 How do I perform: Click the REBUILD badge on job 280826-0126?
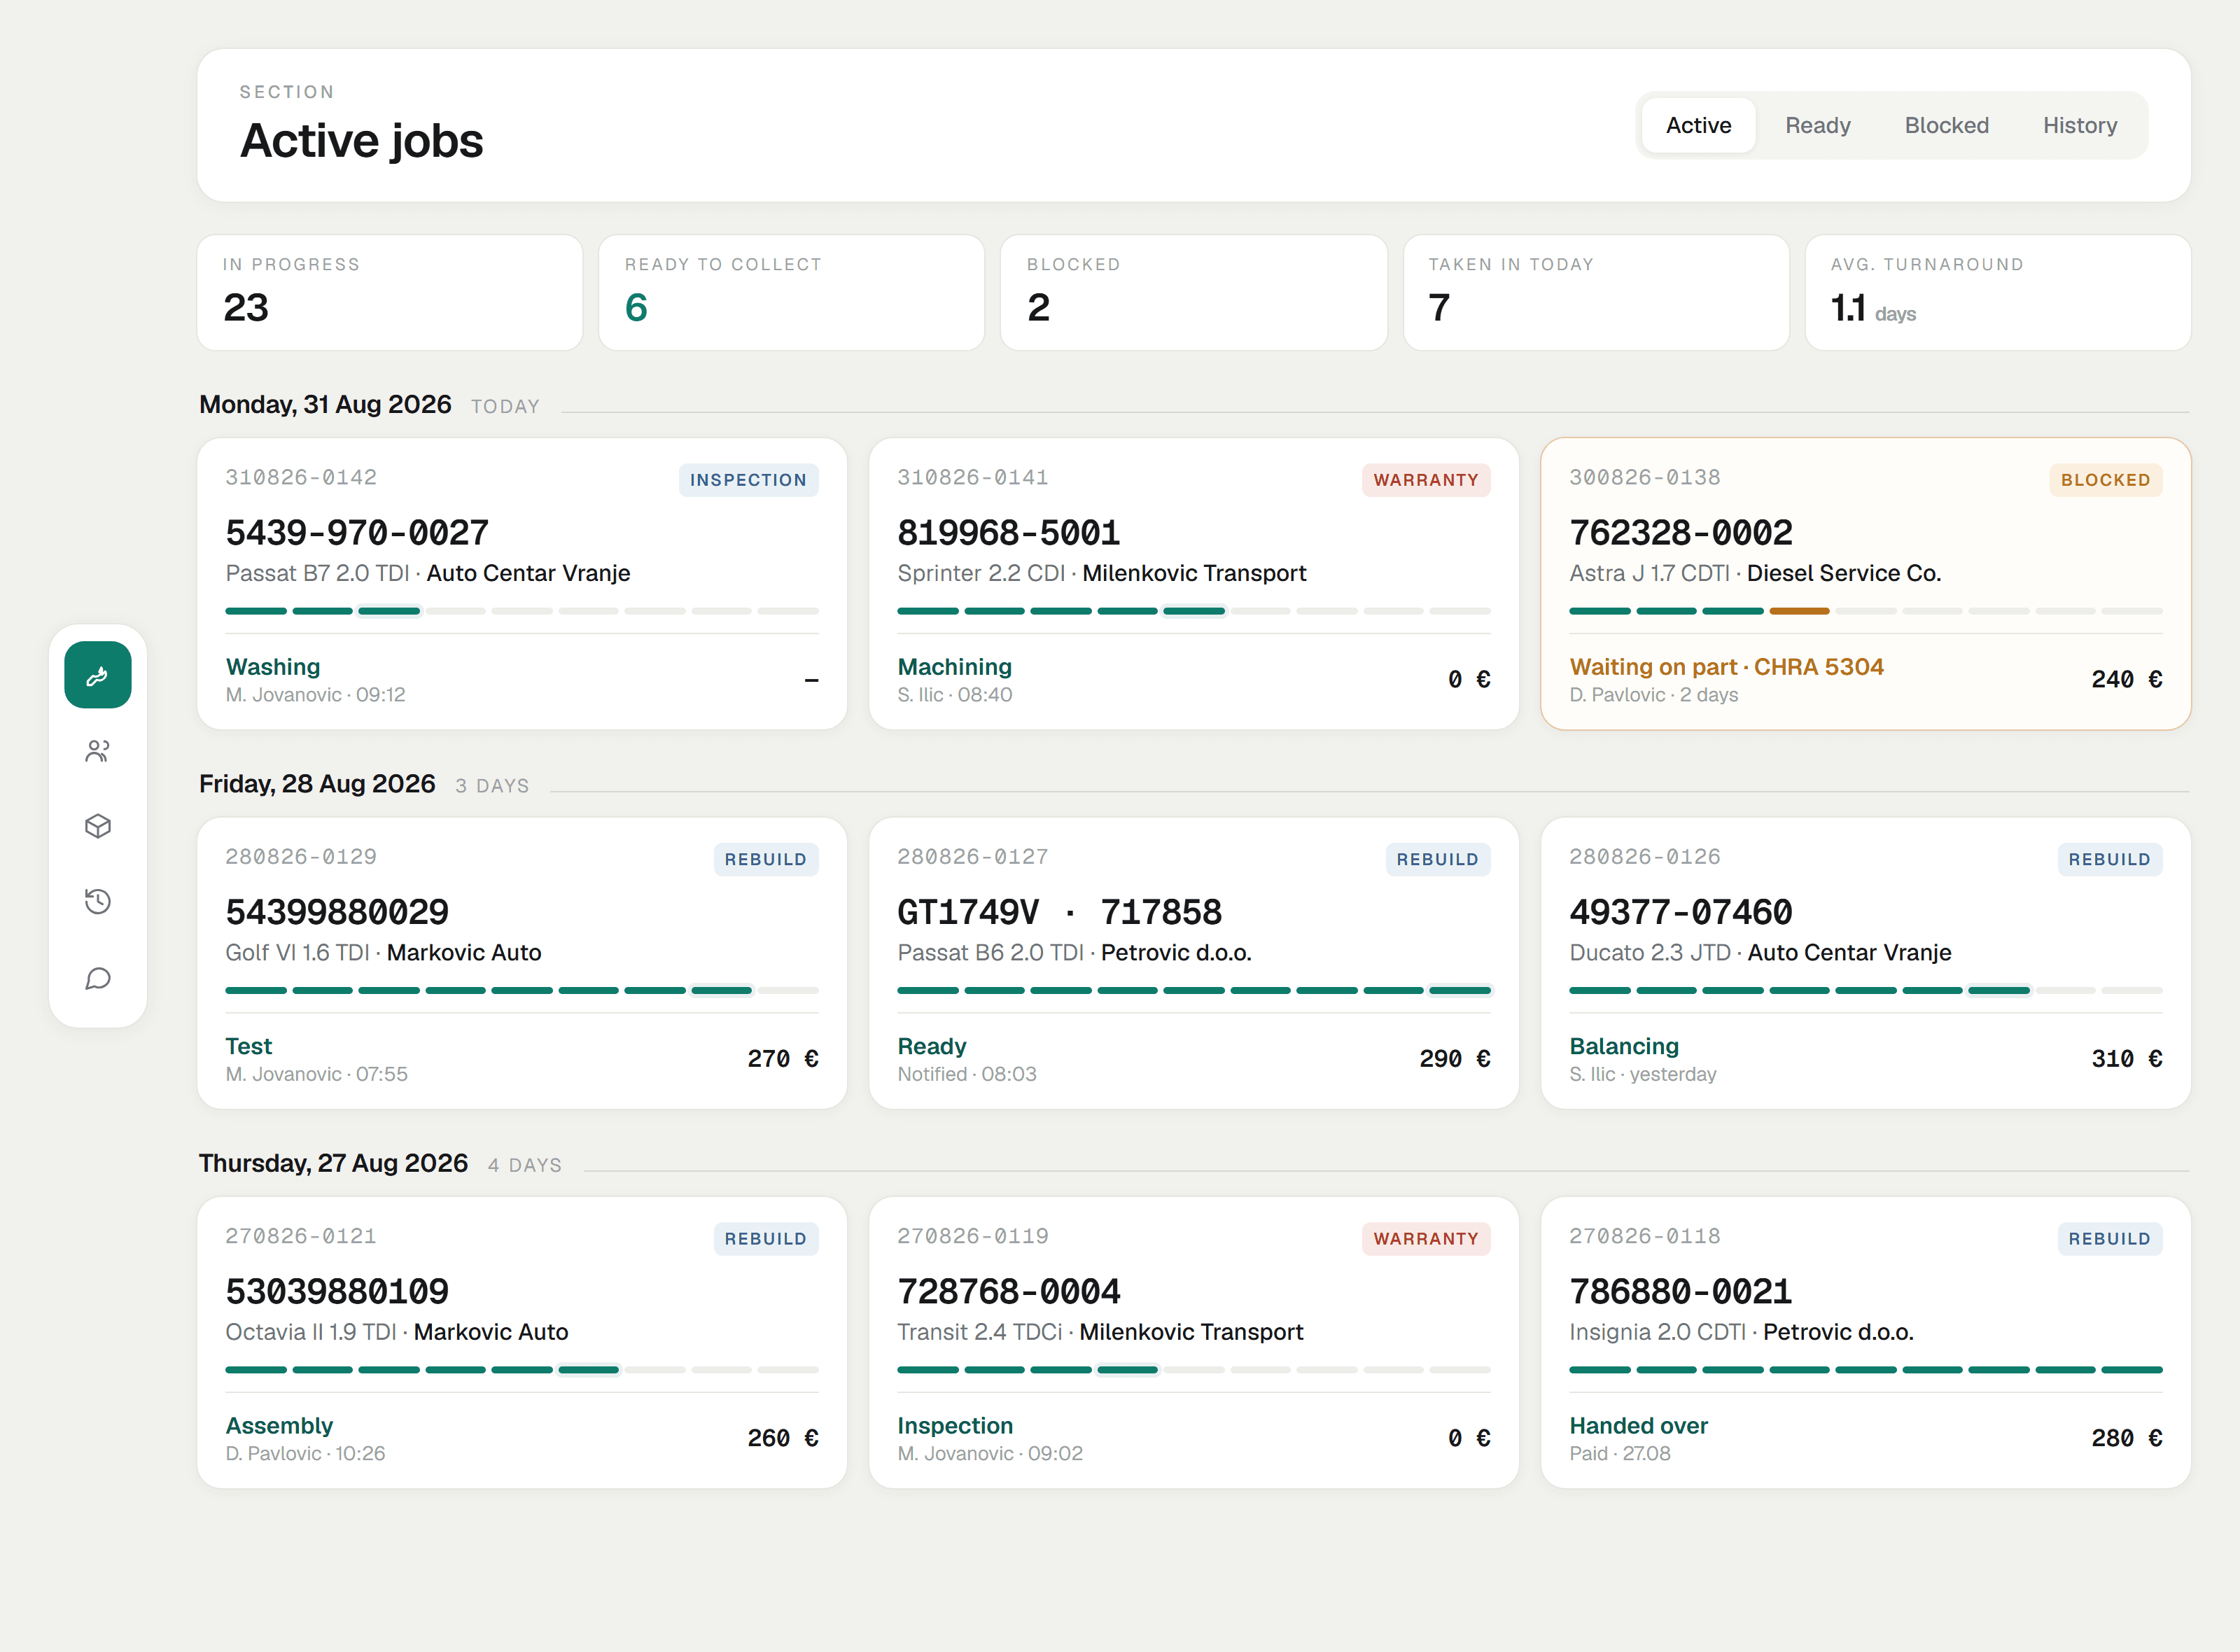pyautogui.click(x=2109, y=859)
